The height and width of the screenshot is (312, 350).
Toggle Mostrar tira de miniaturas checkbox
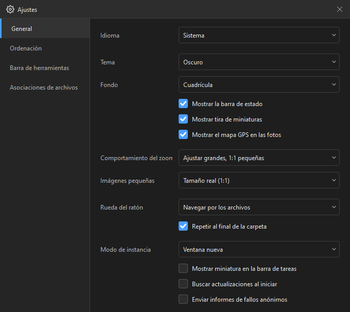point(183,119)
